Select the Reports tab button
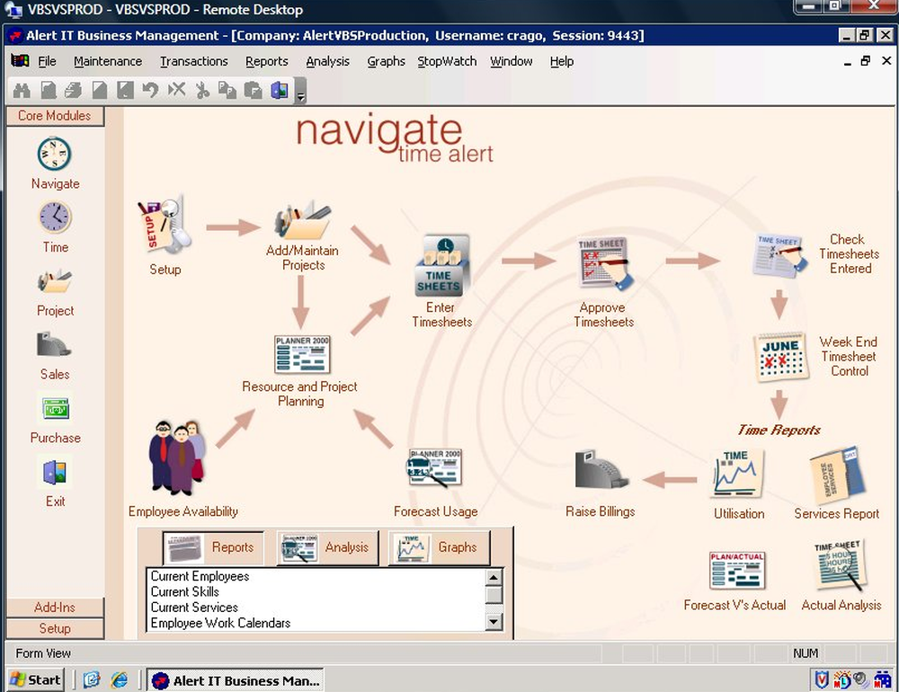Viewport: 899px width, 692px height. (x=213, y=547)
